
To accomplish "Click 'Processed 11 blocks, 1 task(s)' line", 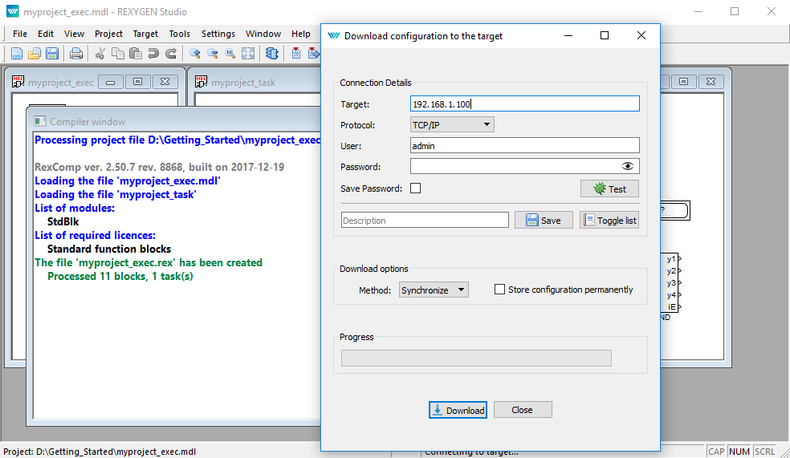I will (x=120, y=276).
